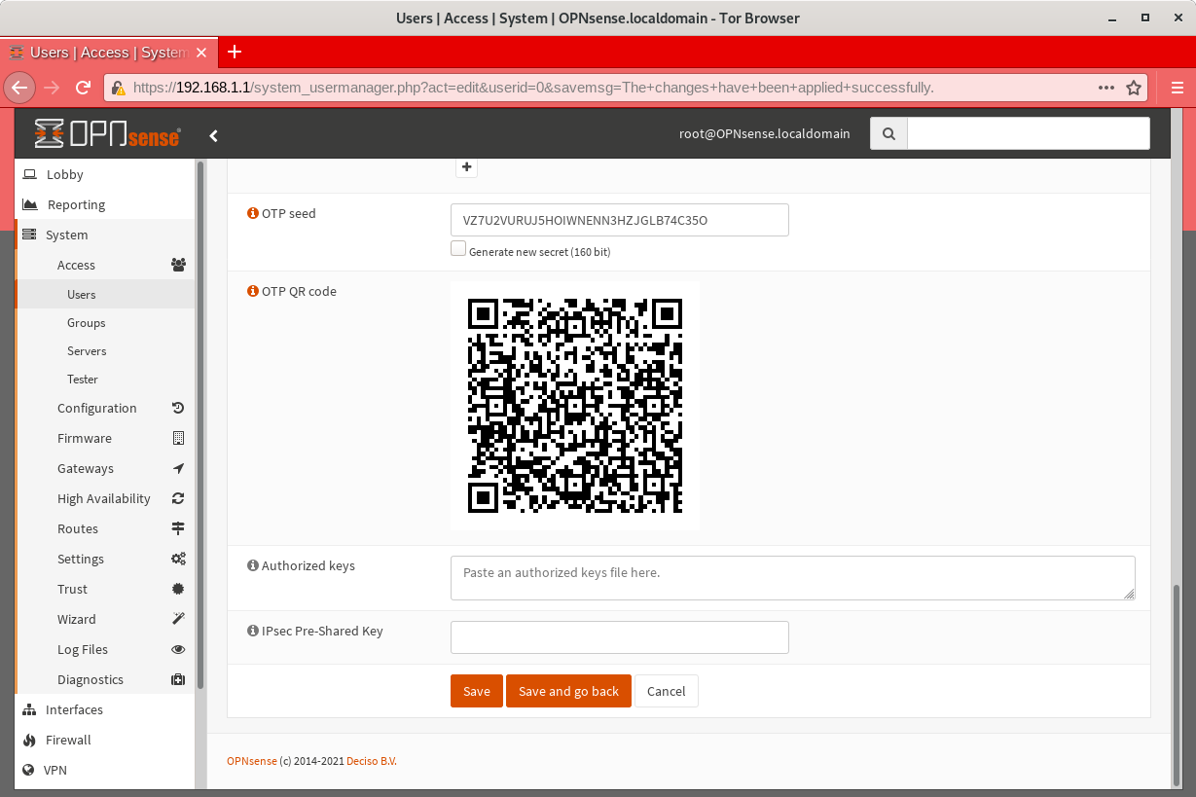Click inside the IPsec Pre-Shared Key field
1196x797 pixels.
coord(619,637)
